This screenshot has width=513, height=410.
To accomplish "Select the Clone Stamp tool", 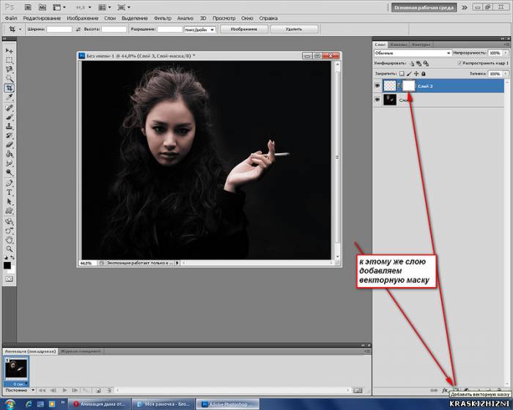I will click(9, 126).
